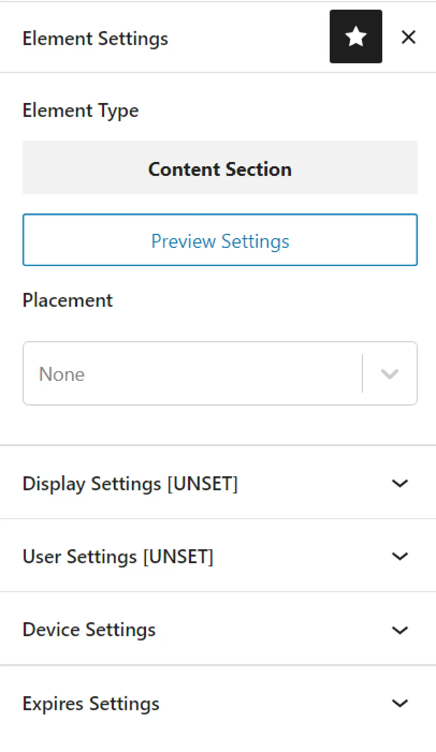Viewport: 436px width, 752px height.
Task: Select the Content Section element type
Action: 220,168
